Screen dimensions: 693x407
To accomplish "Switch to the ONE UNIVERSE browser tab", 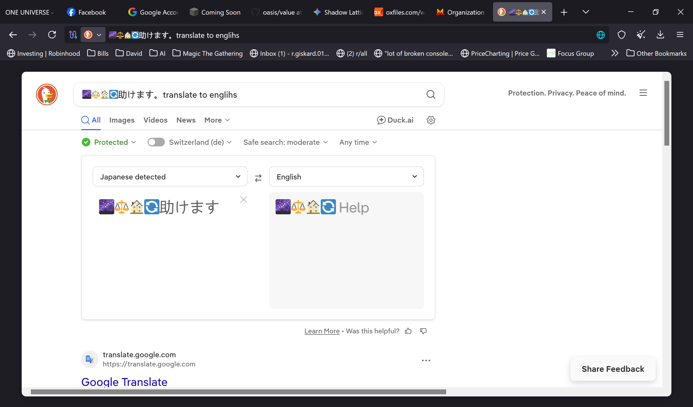I will pyautogui.click(x=30, y=12).
